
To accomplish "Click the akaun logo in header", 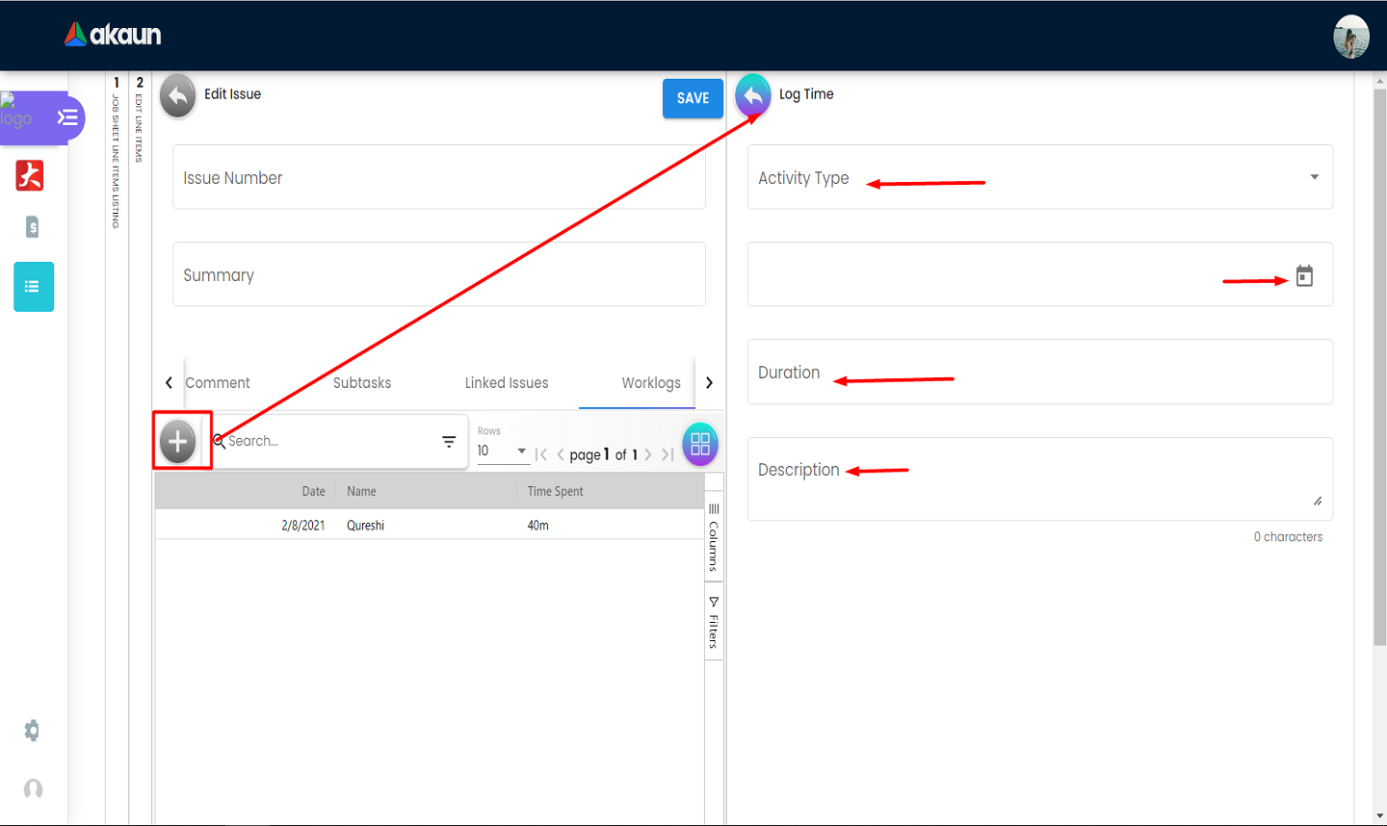I will [x=113, y=35].
